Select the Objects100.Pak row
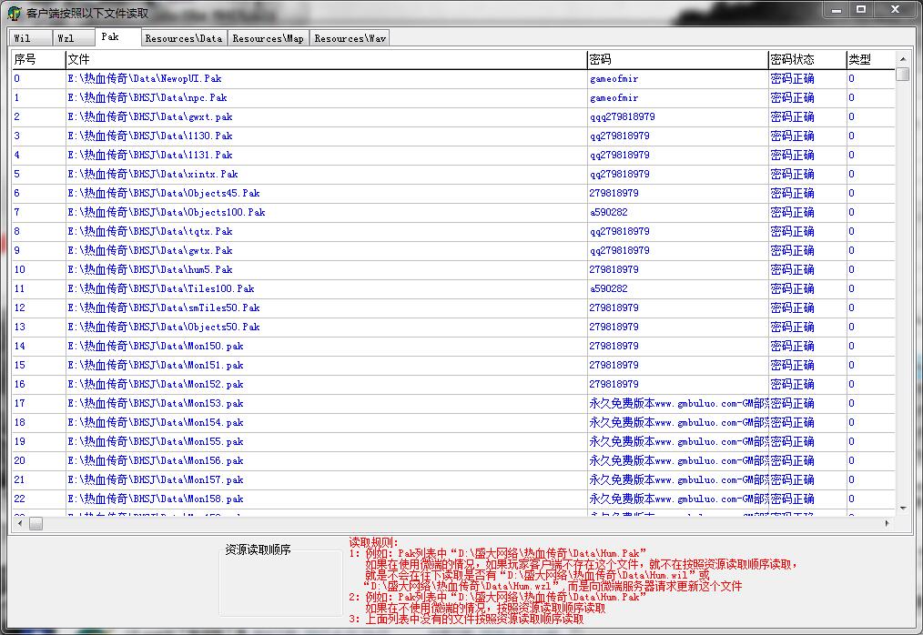Image resolution: width=923 pixels, height=635 pixels. (x=166, y=213)
